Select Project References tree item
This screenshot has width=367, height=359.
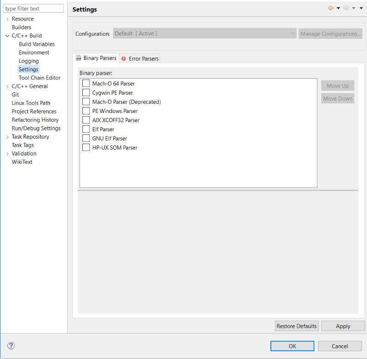34,111
